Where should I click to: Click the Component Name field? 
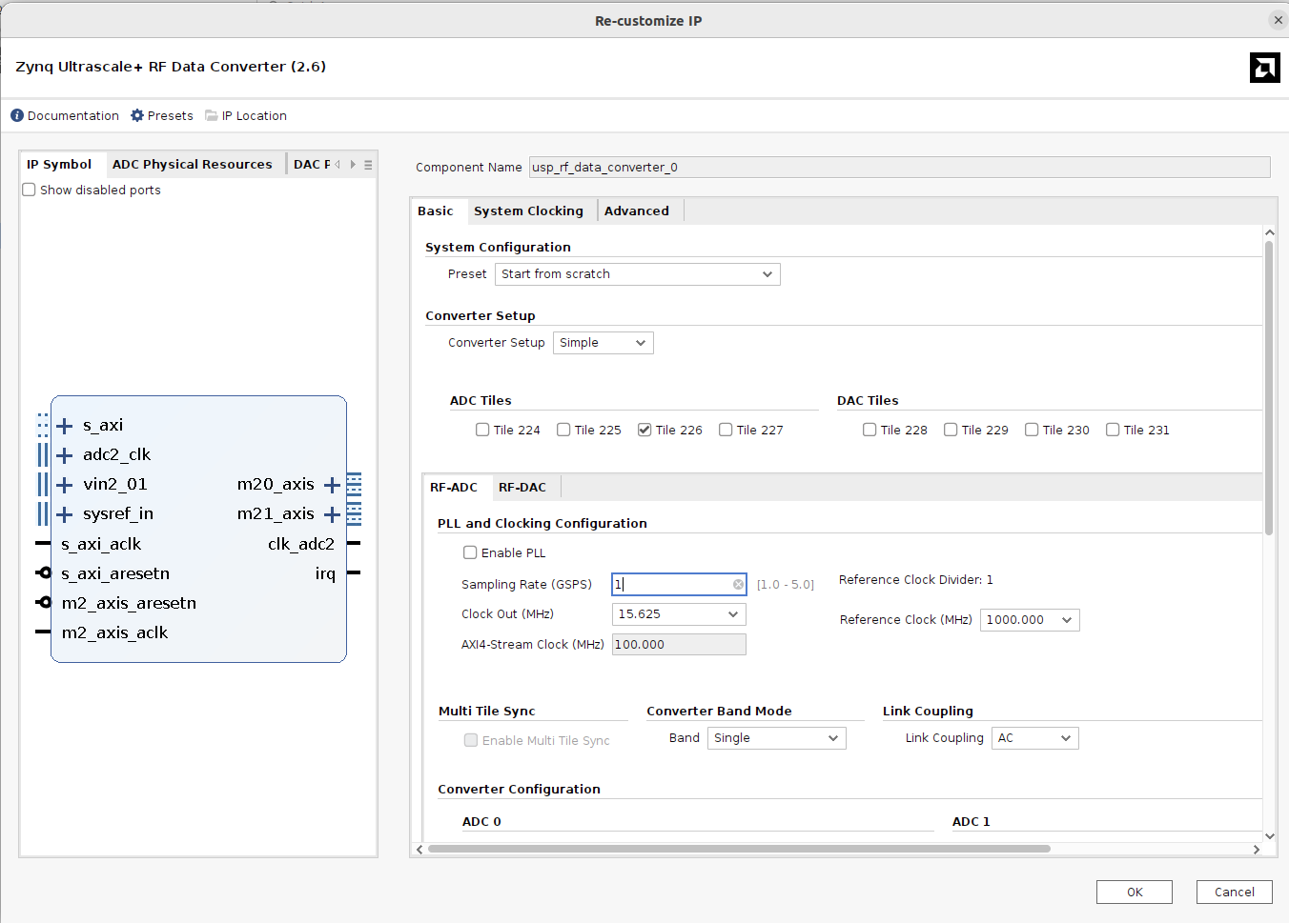[x=900, y=168]
